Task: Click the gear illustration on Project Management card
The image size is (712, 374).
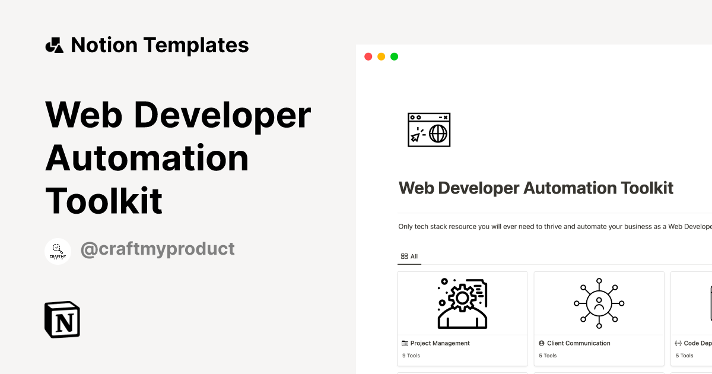Action: pos(462,303)
